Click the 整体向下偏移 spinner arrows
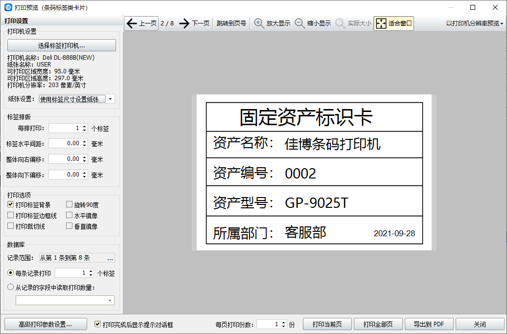 [x=84, y=175]
